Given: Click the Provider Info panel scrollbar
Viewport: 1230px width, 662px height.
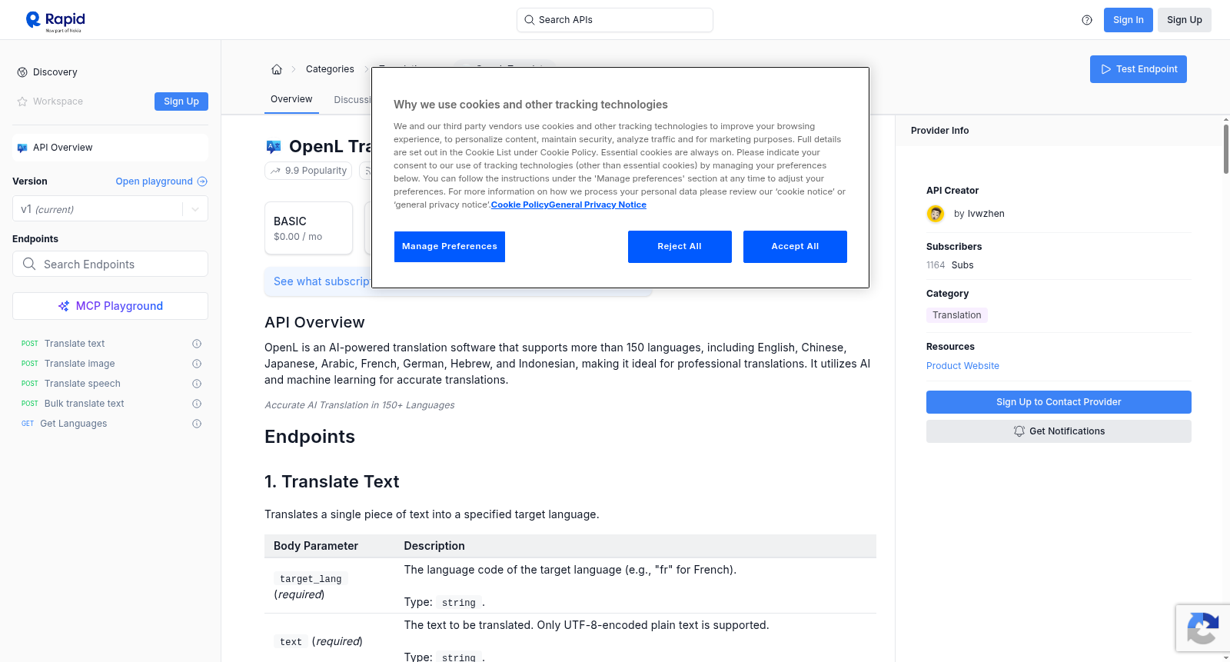Looking at the screenshot, I should point(1225,149).
